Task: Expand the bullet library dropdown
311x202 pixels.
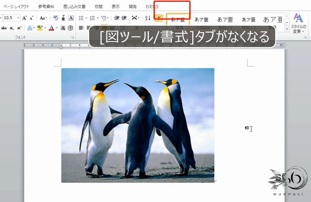Action: pyautogui.click(x=86, y=18)
